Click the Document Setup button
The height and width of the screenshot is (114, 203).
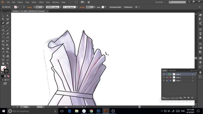coord(115,7)
